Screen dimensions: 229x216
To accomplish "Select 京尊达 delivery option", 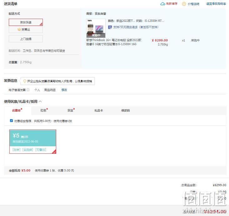I will click(26, 30).
